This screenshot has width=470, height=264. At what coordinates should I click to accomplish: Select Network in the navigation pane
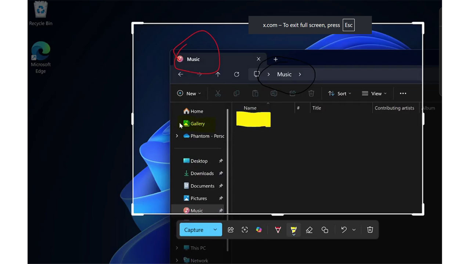(196, 261)
